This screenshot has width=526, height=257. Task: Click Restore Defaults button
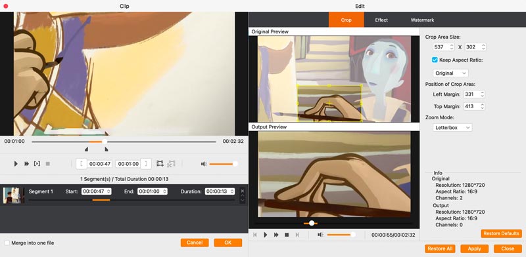[501, 233]
